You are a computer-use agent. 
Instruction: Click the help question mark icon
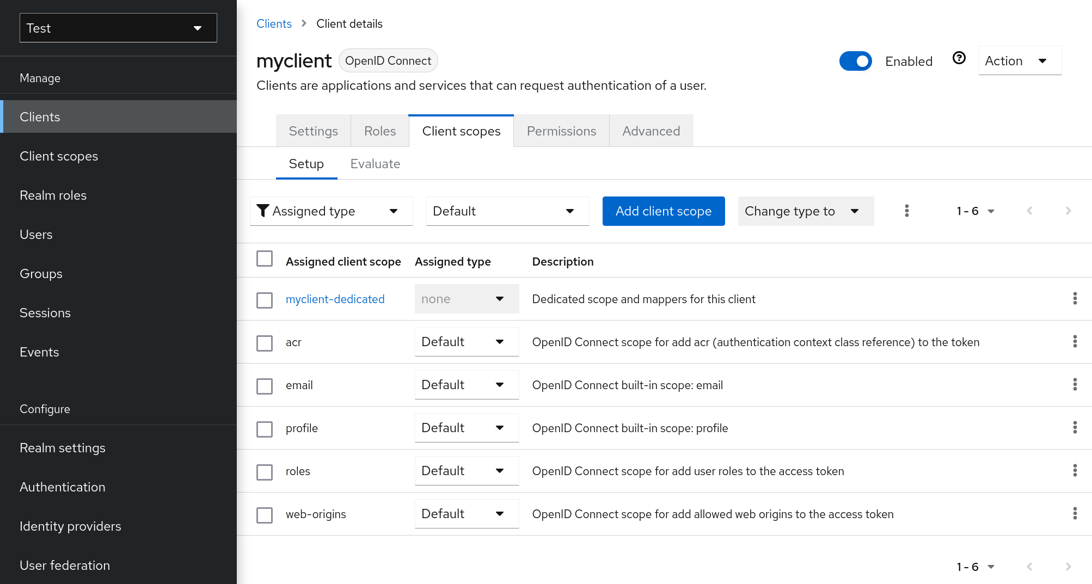pyautogui.click(x=959, y=58)
